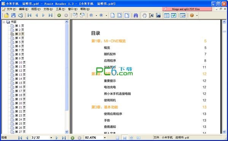This screenshot has height=141, width=228.
Task: Click the zoom out minus icon
Action: pos(91,15)
